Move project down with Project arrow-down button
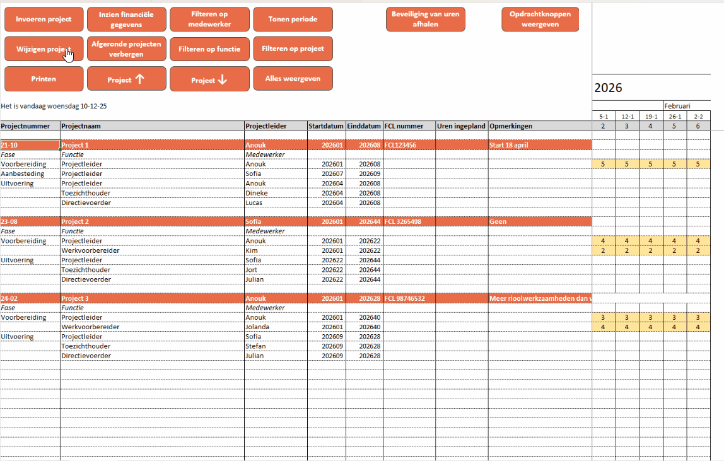The image size is (724, 461). pos(209,80)
